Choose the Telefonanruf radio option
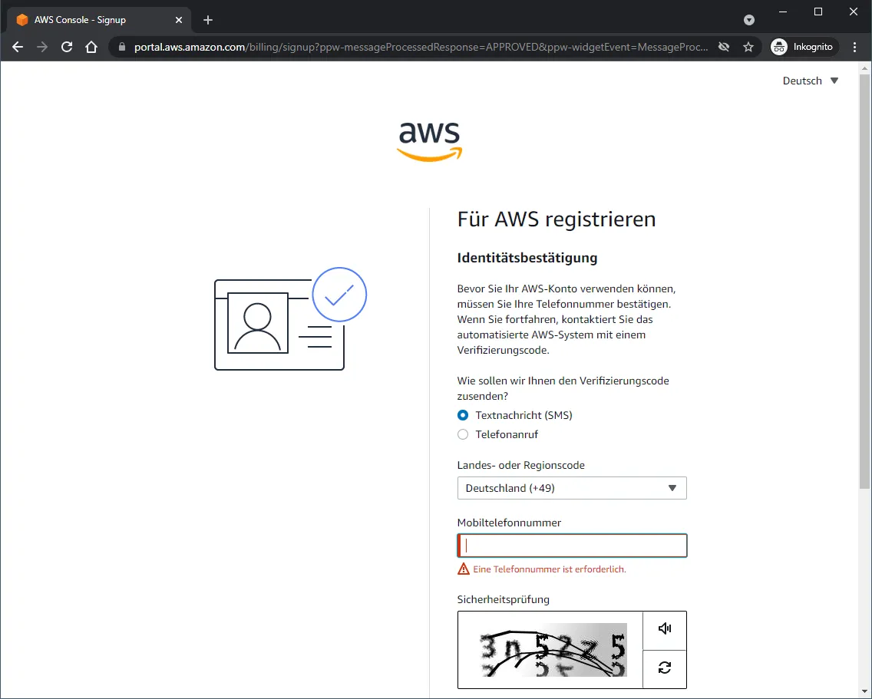 click(x=463, y=434)
